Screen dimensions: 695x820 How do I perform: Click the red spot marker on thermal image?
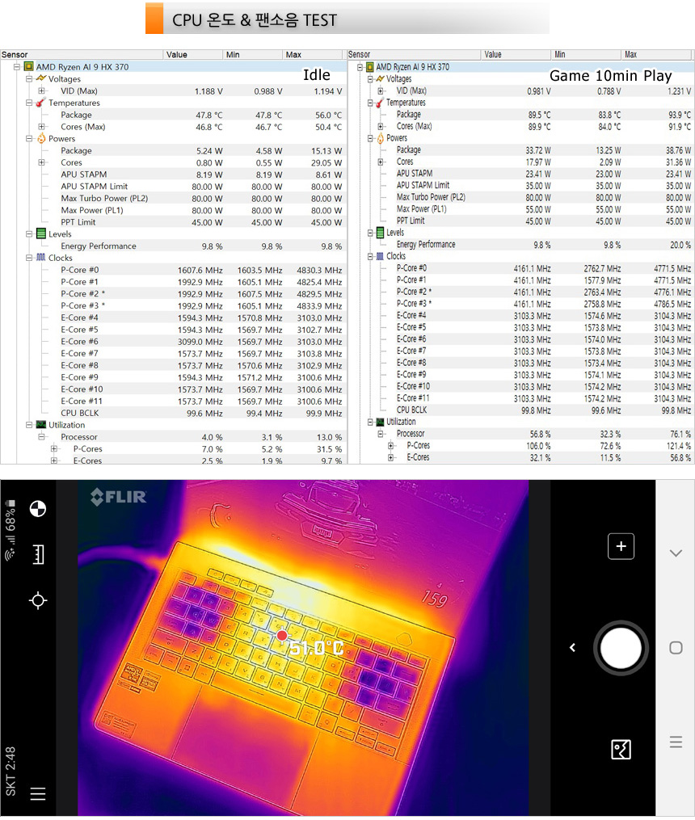pos(282,636)
